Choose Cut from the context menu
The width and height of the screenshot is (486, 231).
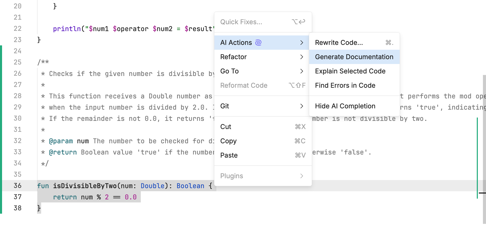pos(225,126)
